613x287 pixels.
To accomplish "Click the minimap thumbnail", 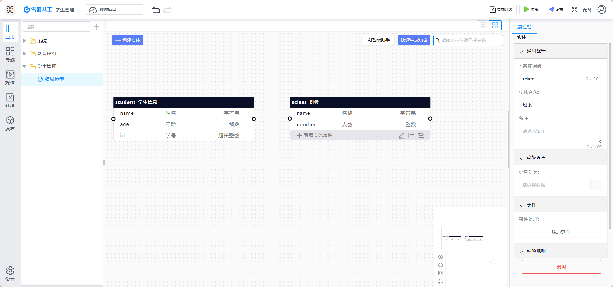I will 467,244.
